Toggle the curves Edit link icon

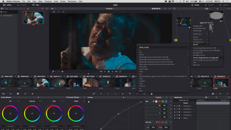pyautogui.click(x=153, y=101)
